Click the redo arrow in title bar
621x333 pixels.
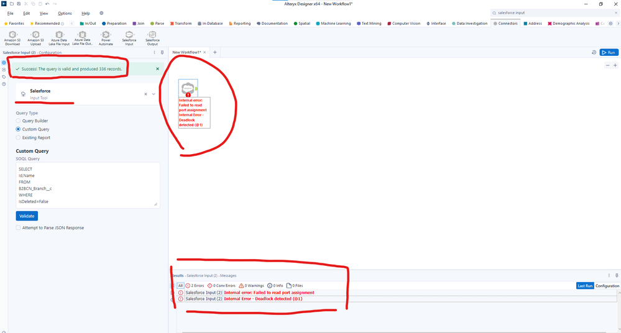54,4
